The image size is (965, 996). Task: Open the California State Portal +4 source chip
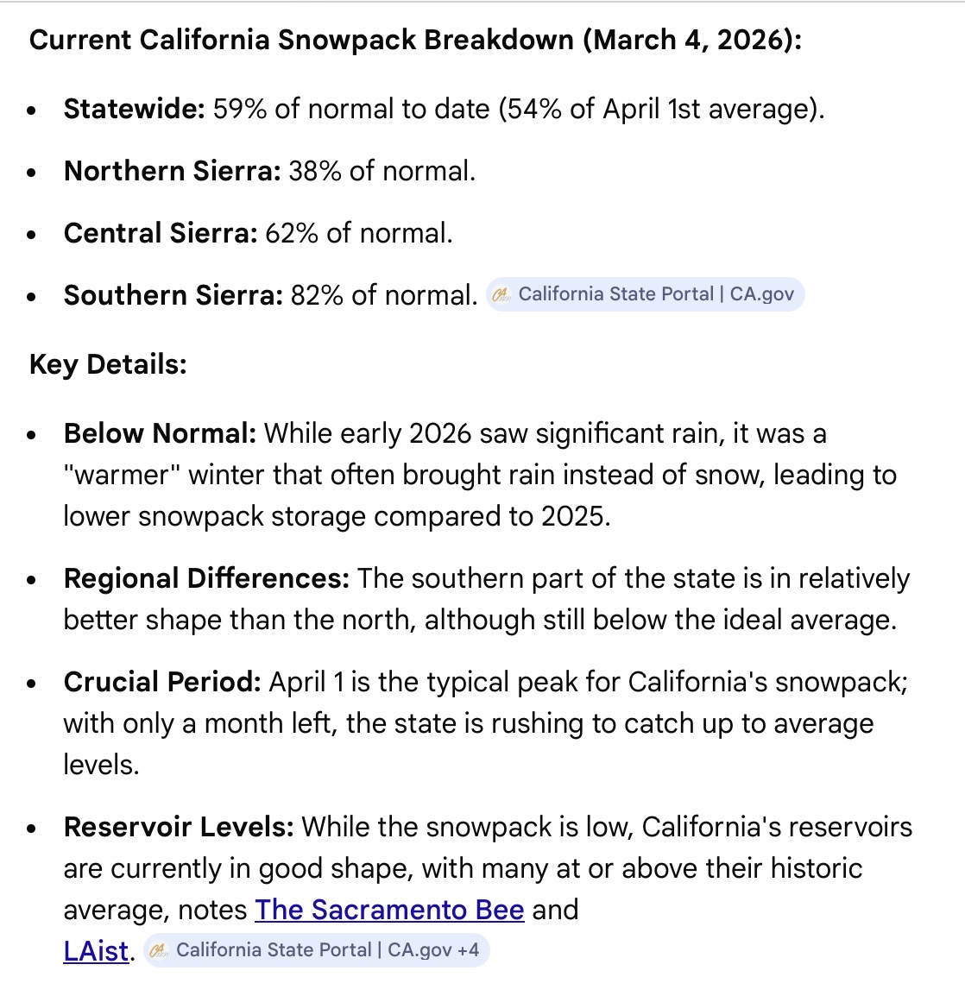(316, 950)
